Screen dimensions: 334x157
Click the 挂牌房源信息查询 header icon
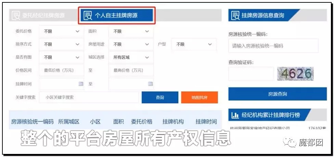[235, 15]
